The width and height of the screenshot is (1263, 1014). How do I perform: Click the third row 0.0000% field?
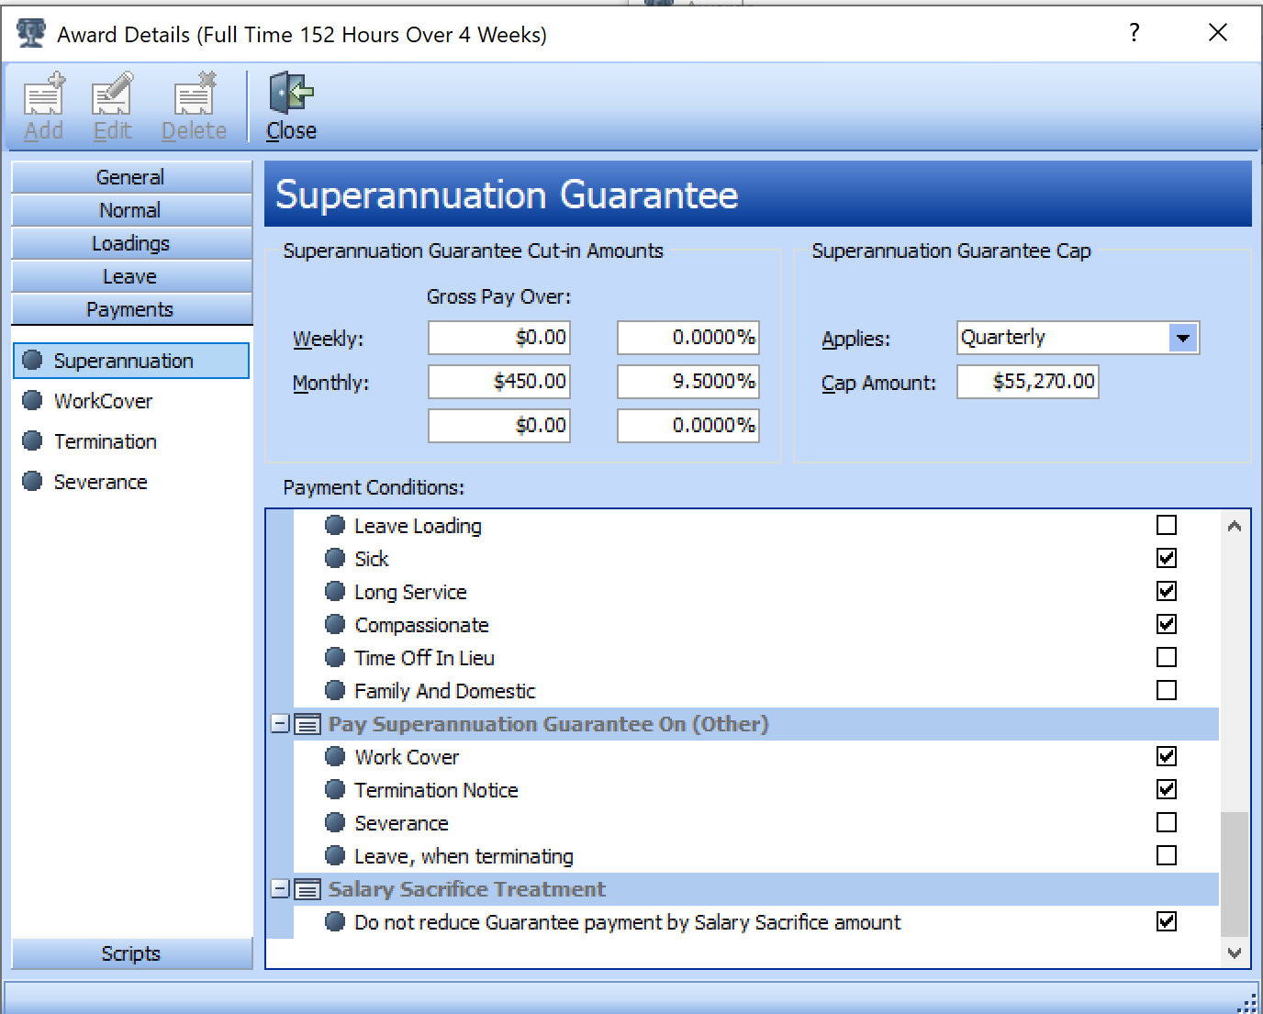(x=688, y=426)
